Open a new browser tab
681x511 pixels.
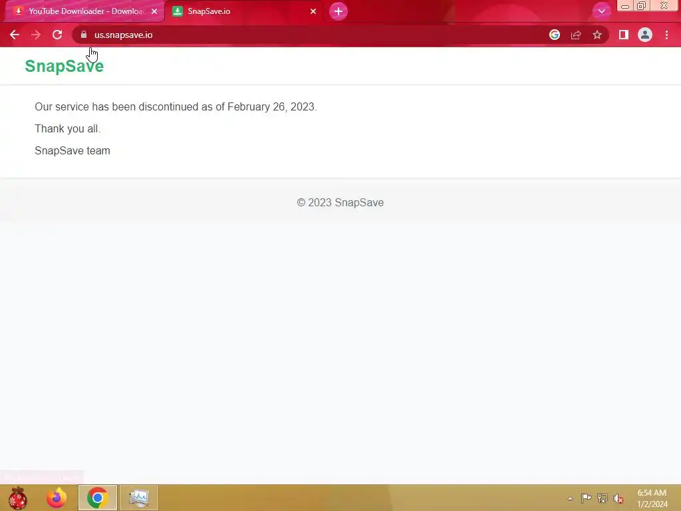coord(339,11)
